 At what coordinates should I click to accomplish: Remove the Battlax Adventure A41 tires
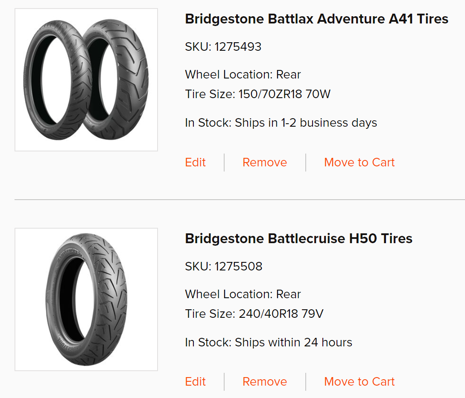pos(264,163)
